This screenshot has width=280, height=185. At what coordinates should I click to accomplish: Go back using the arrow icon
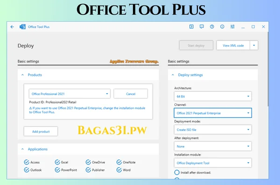click(12, 27)
